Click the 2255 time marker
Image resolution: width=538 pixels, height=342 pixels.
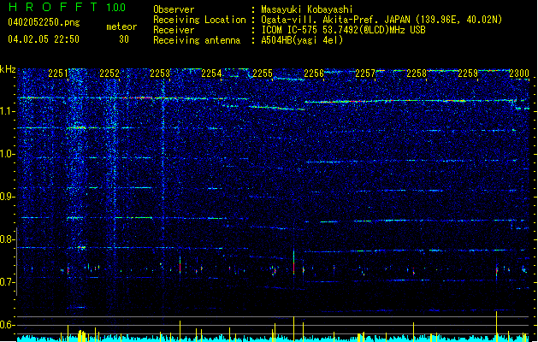263,74
